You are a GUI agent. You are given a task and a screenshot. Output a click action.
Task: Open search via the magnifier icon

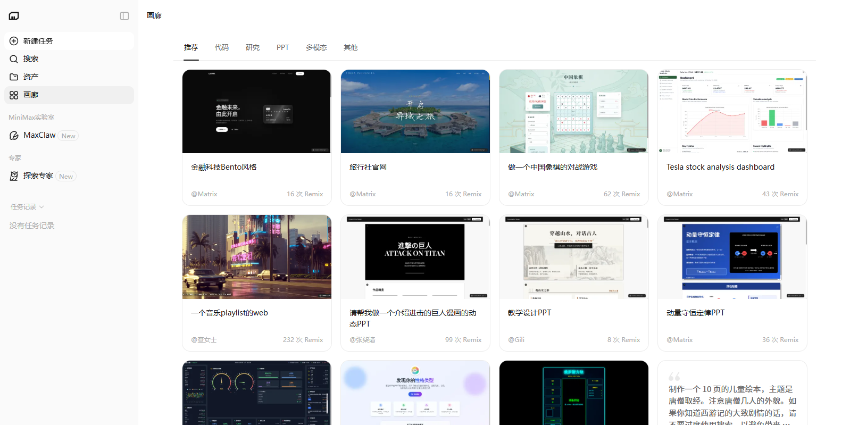pos(14,59)
